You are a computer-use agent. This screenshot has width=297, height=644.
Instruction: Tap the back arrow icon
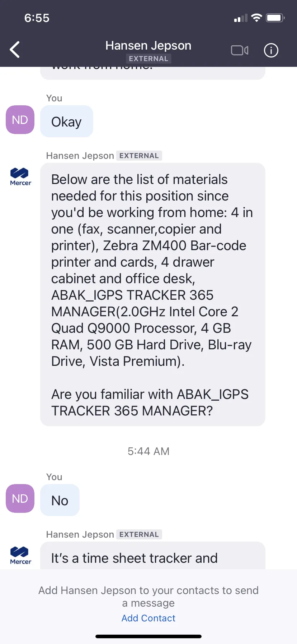(15, 50)
